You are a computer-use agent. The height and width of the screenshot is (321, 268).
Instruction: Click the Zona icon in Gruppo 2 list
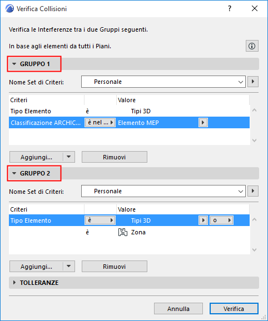[123, 232]
